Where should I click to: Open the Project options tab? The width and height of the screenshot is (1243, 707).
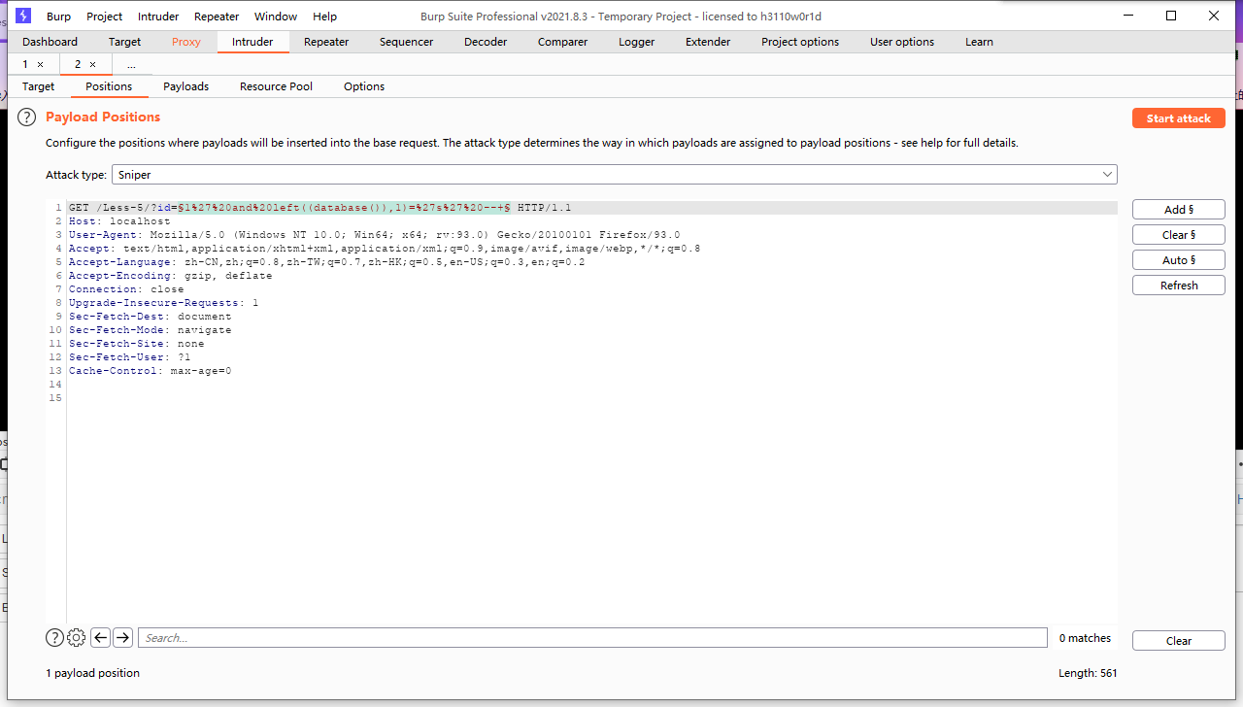[x=800, y=42]
